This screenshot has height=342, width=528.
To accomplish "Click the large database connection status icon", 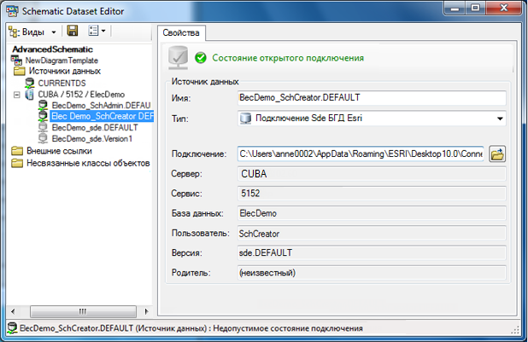I will tap(178, 58).
